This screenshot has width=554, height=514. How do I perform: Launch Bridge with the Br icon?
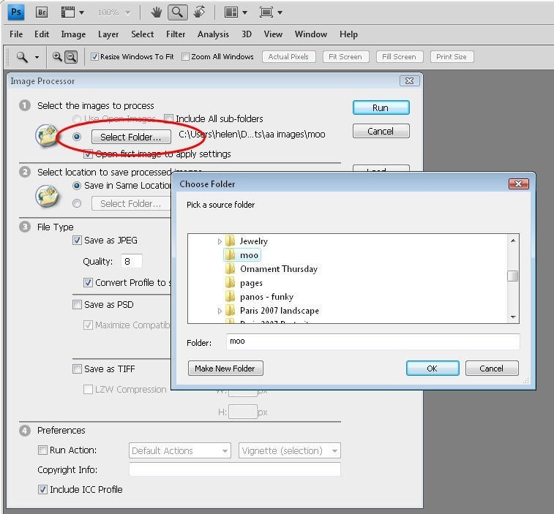click(42, 12)
